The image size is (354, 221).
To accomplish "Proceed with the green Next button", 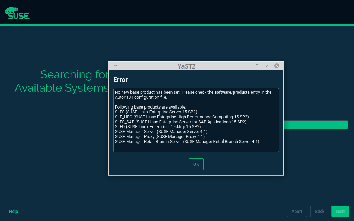I will pyautogui.click(x=340, y=212).
